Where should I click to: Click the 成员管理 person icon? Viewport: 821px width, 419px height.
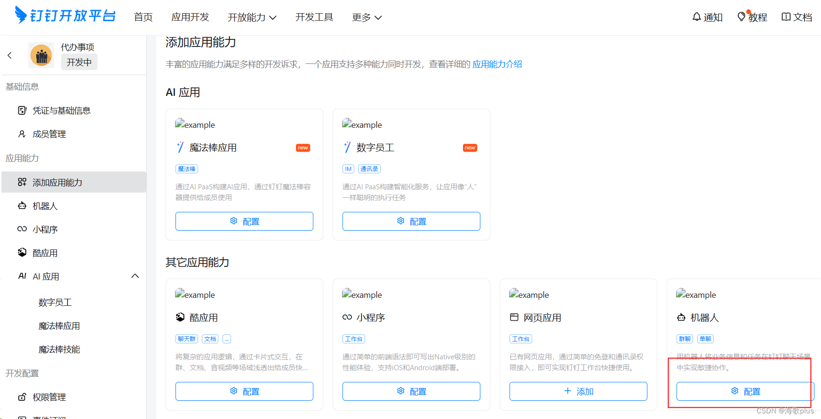(22, 134)
